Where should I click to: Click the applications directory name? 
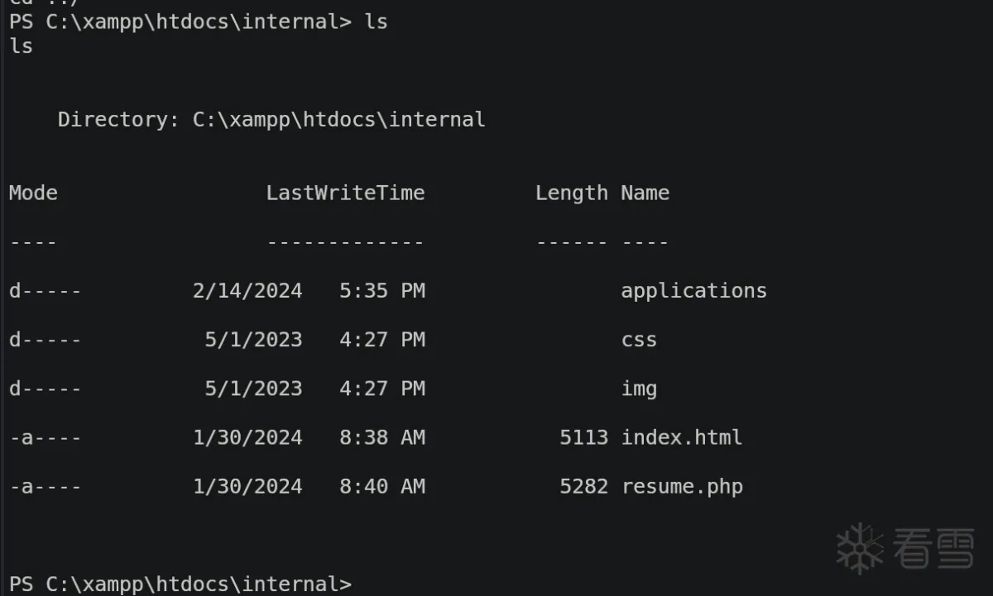tap(693, 291)
